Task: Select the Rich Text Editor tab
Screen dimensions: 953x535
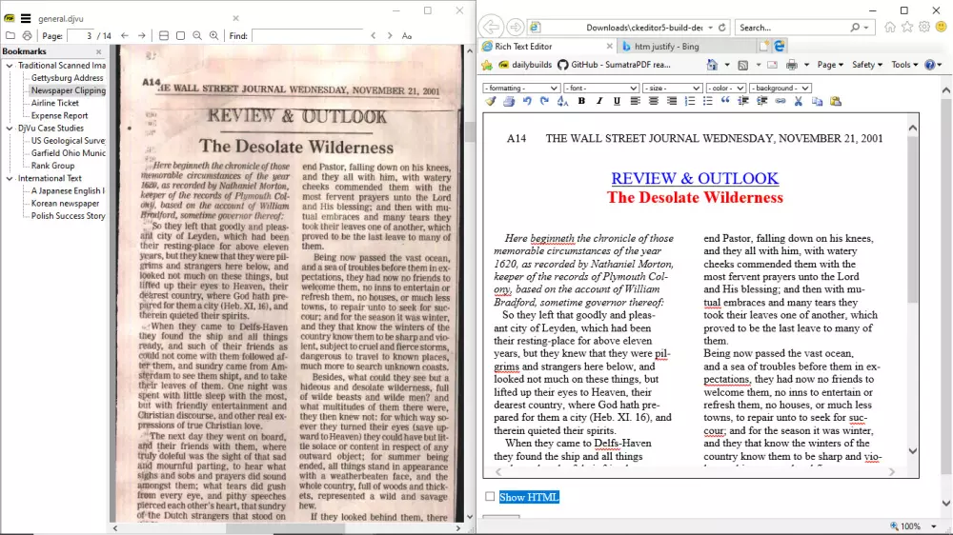Action: coord(547,46)
